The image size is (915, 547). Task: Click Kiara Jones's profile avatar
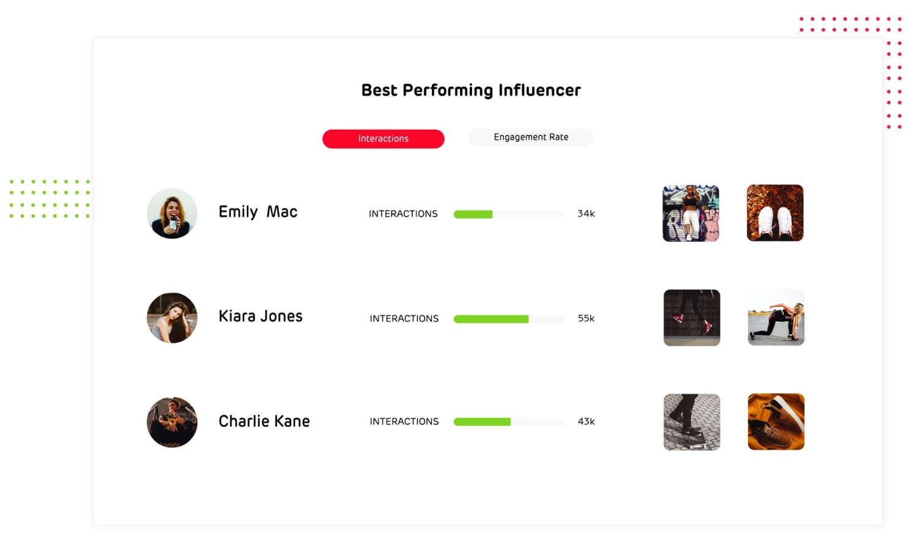(172, 318)
